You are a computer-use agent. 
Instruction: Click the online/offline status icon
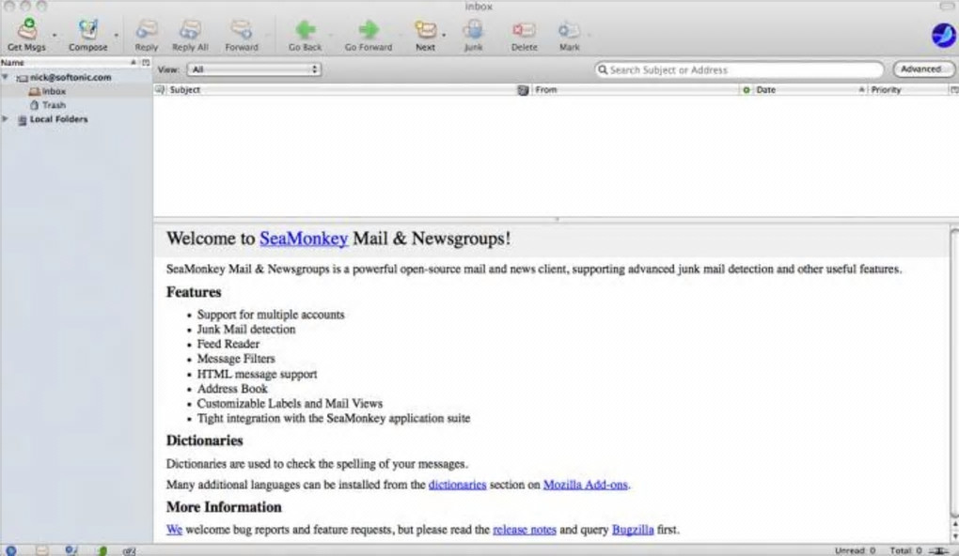pyautogui.click(x=938, y=551)
